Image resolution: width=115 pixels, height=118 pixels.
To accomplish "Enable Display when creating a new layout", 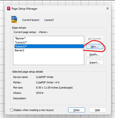I will point(12,110).
